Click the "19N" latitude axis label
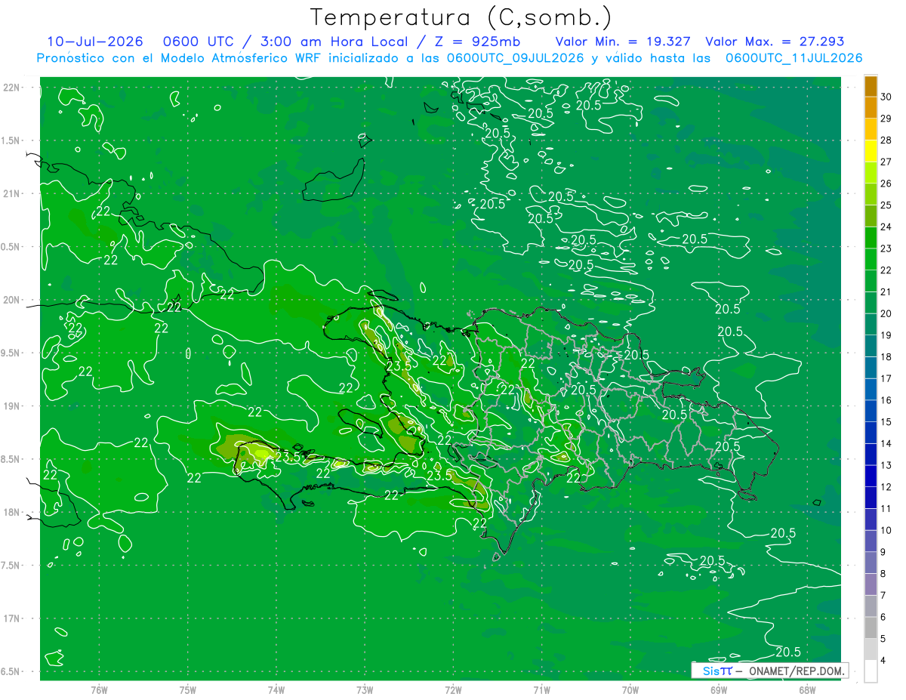Screen dimensions: 906x700 coord(12,406)
